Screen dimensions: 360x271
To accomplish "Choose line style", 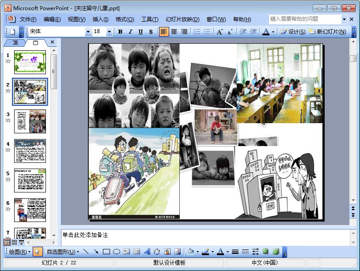I will [x=235, y=252].
